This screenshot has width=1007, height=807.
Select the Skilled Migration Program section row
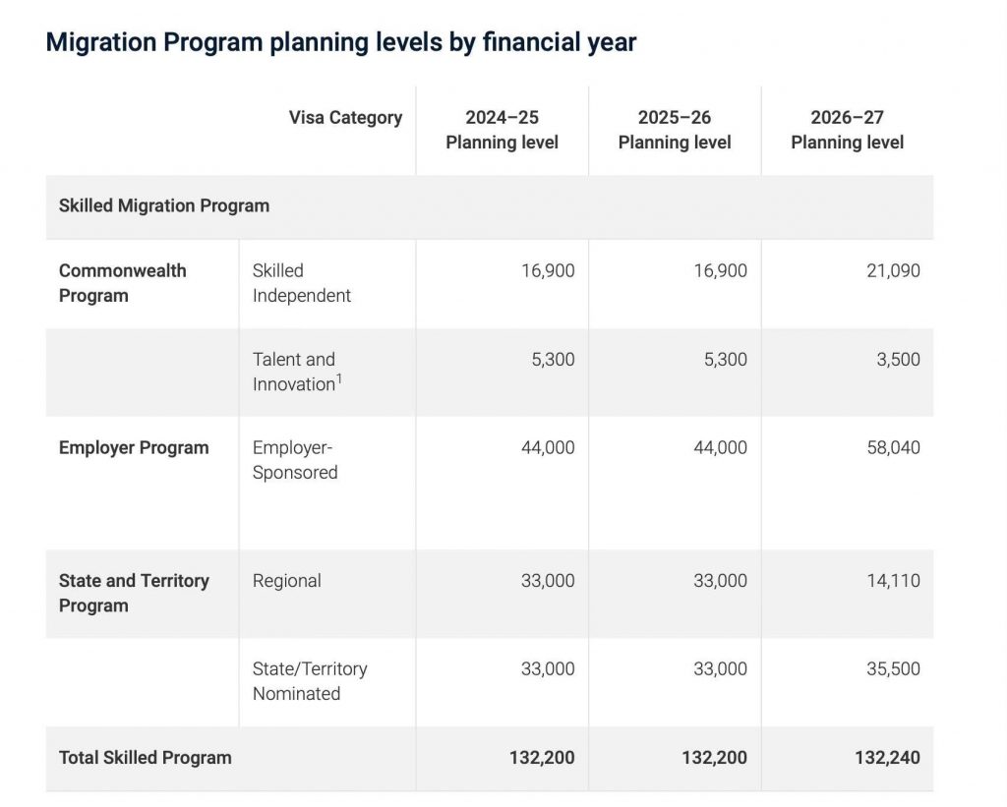[490, 206]
